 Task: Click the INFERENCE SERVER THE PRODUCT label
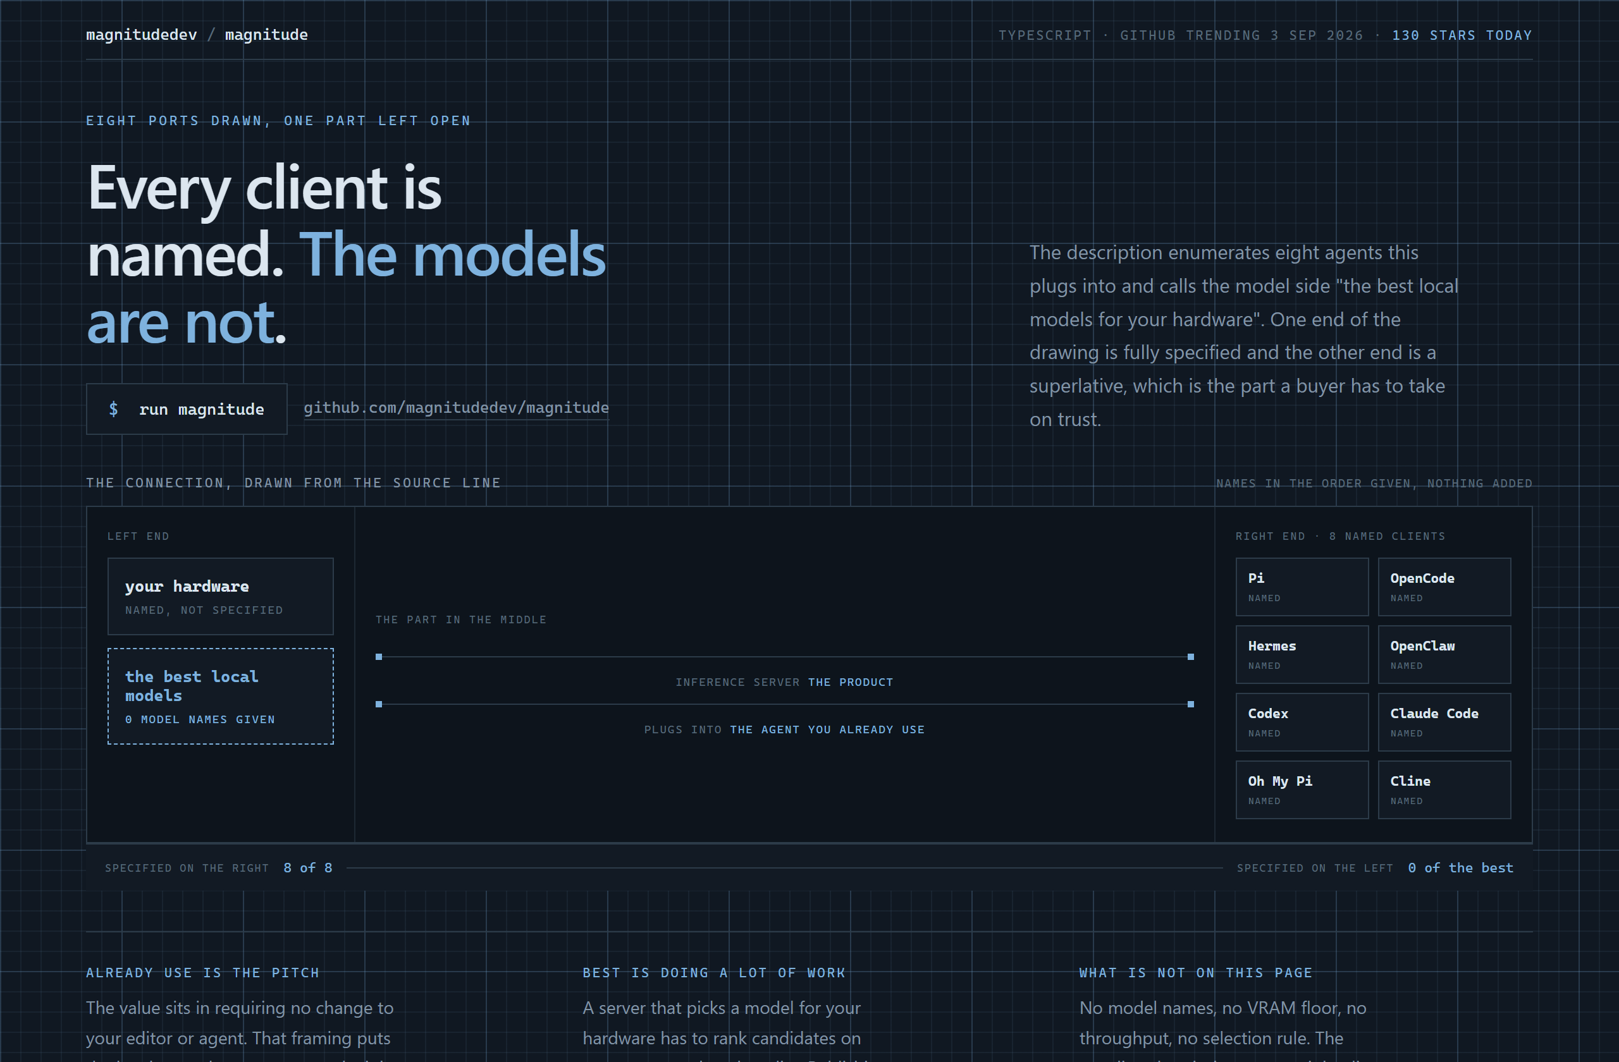[784, 682]
